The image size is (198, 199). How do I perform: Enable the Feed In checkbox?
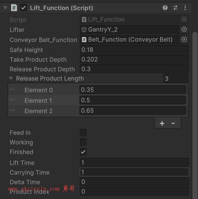pos(83,133)
